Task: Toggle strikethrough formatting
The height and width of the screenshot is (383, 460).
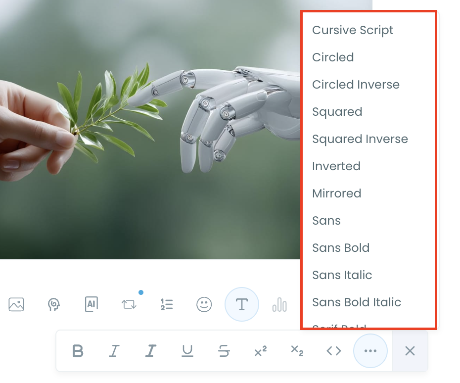Action: [x=224, y=351]
